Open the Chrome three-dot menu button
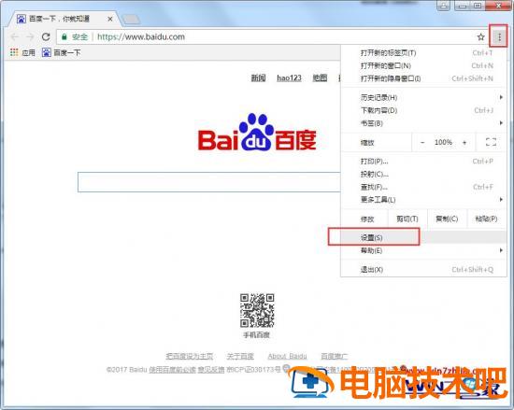Screen dimensions: 514x410 pyautogui.click(x=499, y=37)
